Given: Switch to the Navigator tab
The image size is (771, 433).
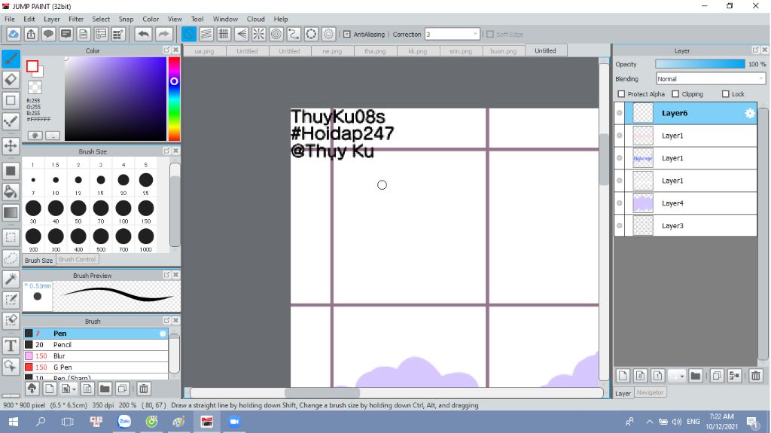Looking at the screenshot, I should [650, 392].
